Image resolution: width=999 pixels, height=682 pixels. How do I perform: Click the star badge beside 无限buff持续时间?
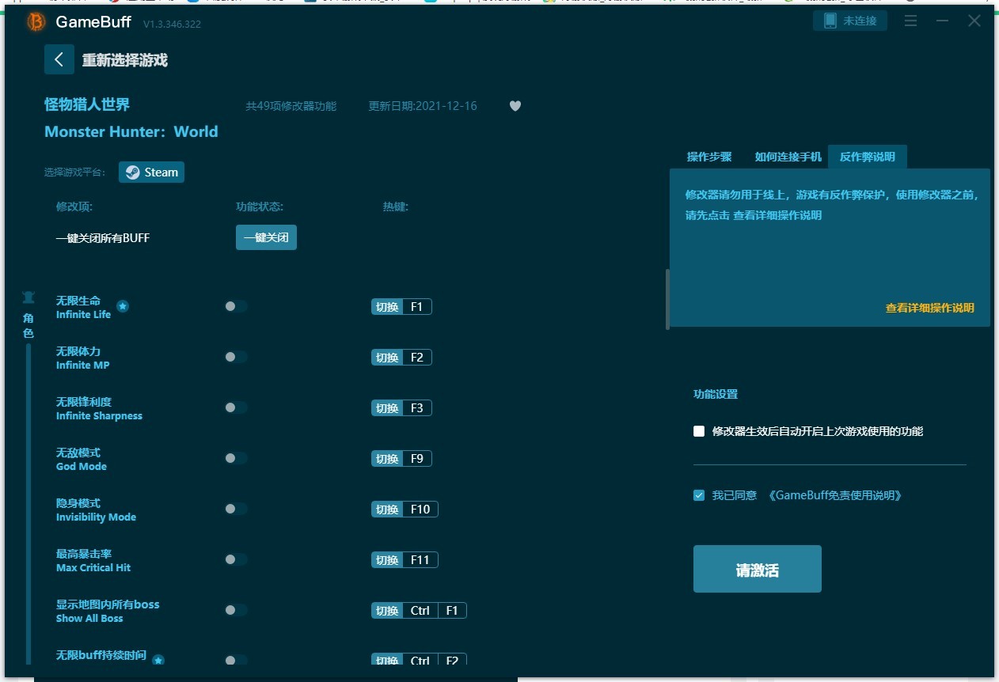pyautogui.click(x=158, y=659)
